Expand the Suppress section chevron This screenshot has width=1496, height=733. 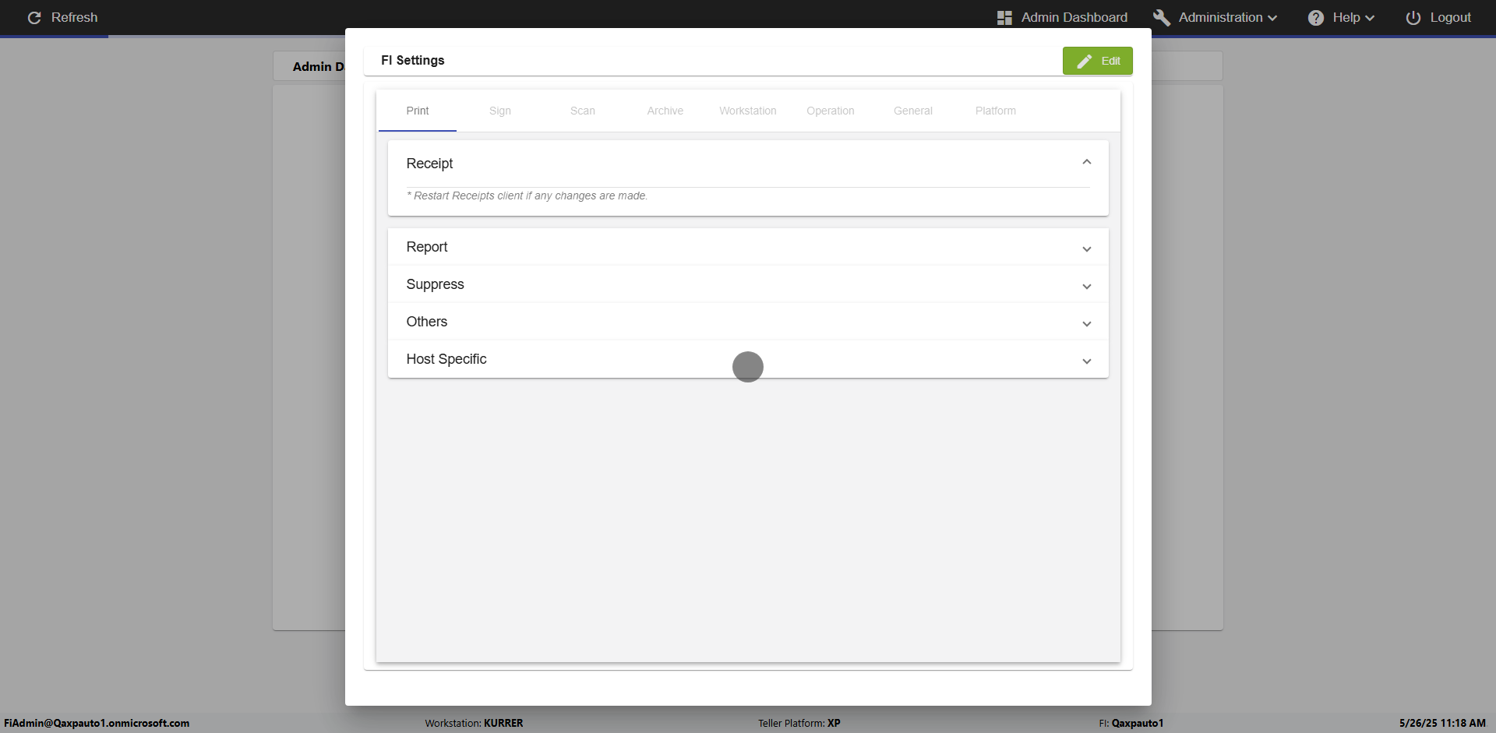(x=1087, y=287)
